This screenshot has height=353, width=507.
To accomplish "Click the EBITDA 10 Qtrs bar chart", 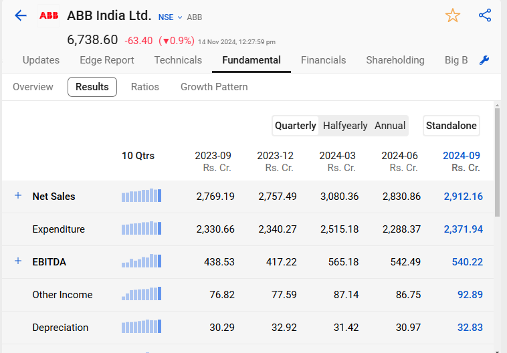I will pyautogui.click(x=141, y=261).
